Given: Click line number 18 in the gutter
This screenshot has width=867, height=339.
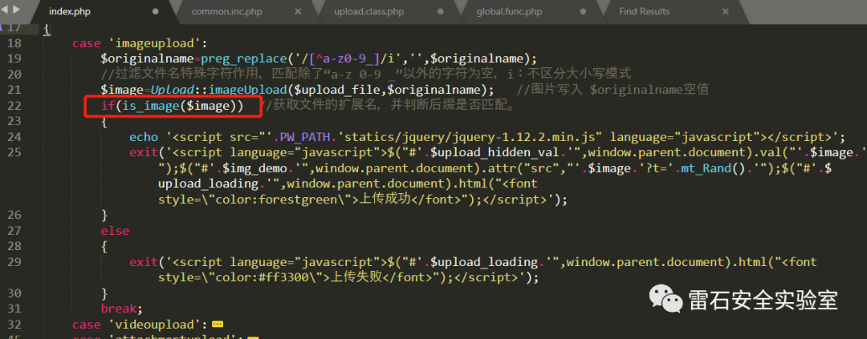Looking at the screenshot, I should point(15,43).
